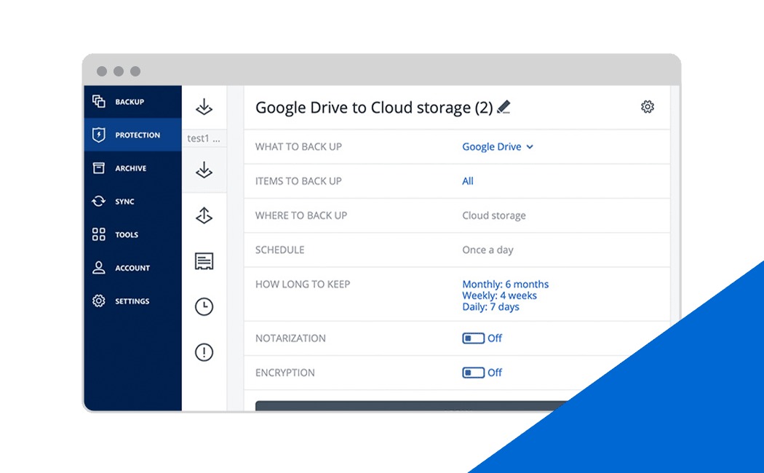Click the 'WHAT TO BACK UP' label
Viewport: 764px width, 473px height.
point(298,146)
